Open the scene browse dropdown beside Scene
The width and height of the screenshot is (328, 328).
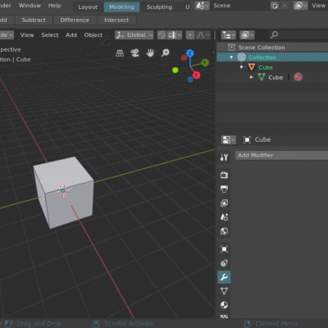[x=203, y=6]
